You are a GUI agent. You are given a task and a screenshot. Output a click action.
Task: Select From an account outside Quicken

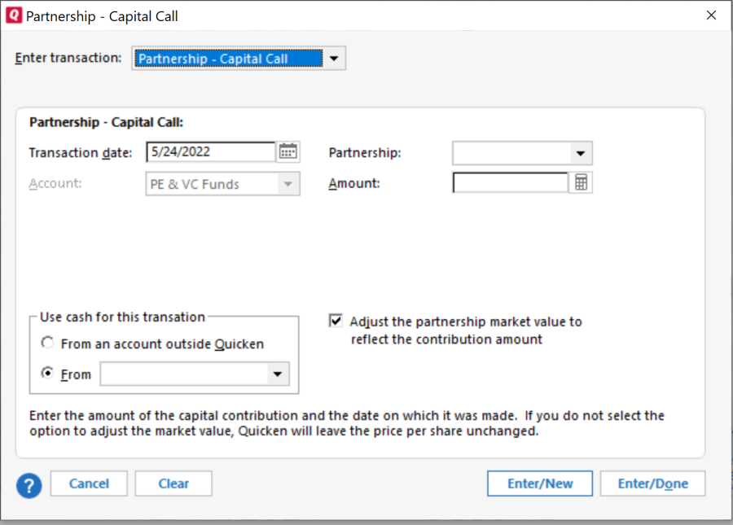pyautogui.click(x=47, y=343)
